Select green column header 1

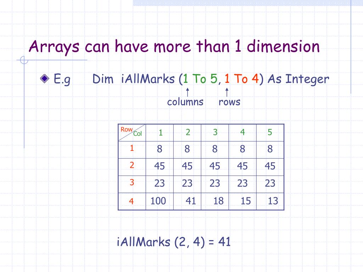tap(161, 132)
